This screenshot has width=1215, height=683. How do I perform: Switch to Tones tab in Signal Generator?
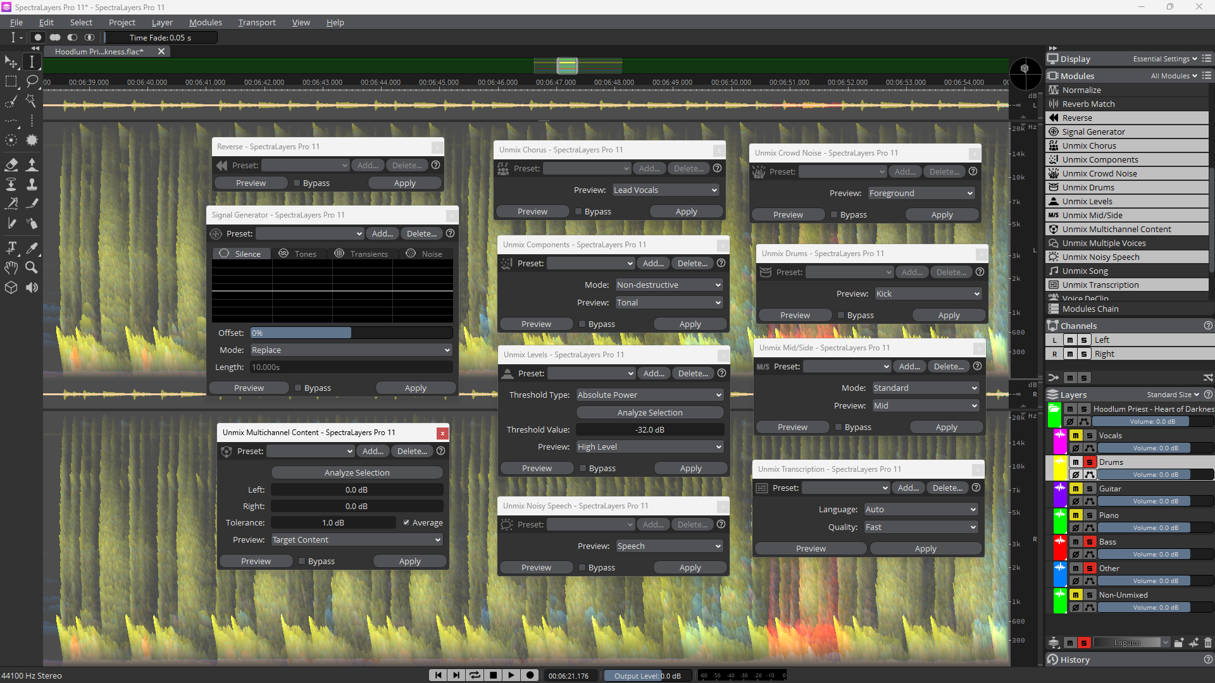(x=298, y=254)
